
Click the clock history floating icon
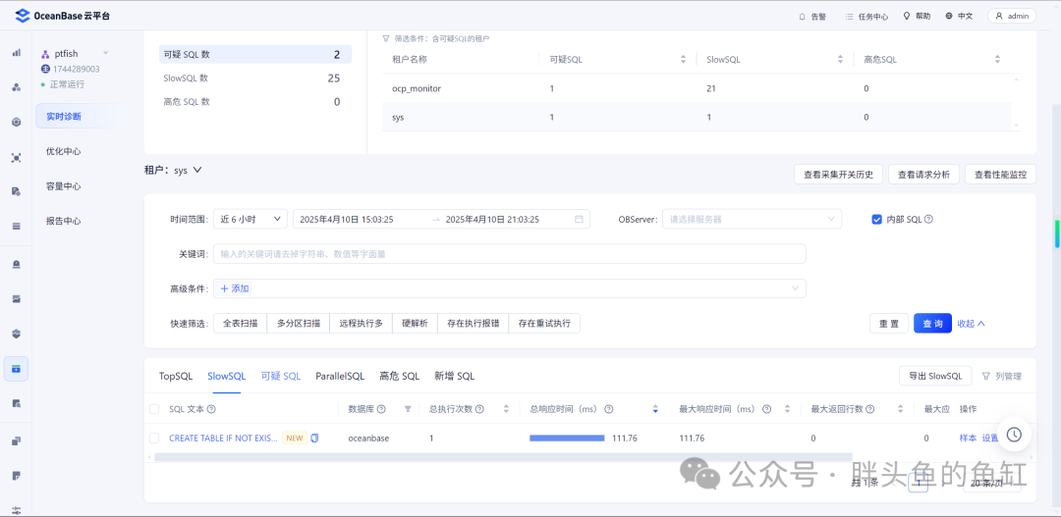1014,435
